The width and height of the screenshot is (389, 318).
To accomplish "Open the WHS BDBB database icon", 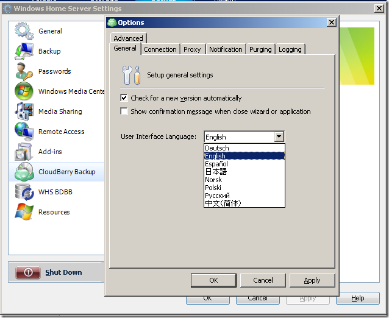I will click(24, 192).
